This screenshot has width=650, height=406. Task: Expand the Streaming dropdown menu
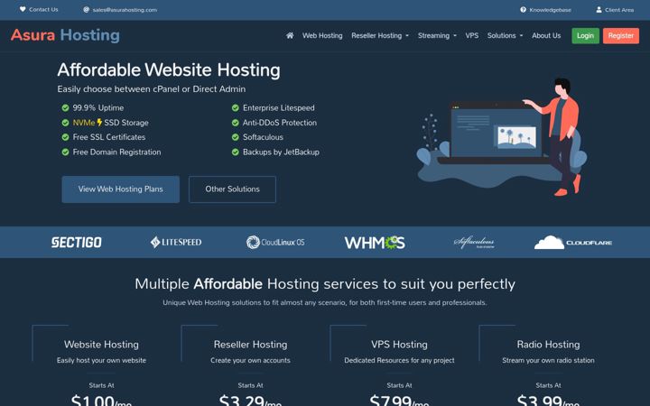coord(437,35)
